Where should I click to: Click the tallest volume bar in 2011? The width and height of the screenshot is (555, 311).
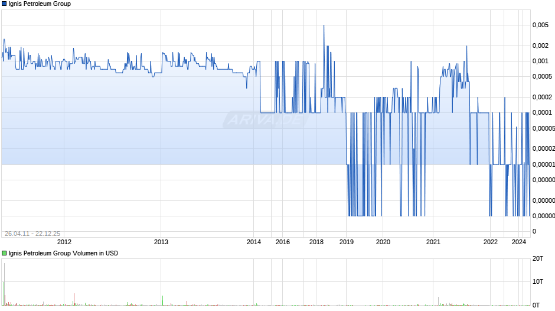click(x=4, y=284)
